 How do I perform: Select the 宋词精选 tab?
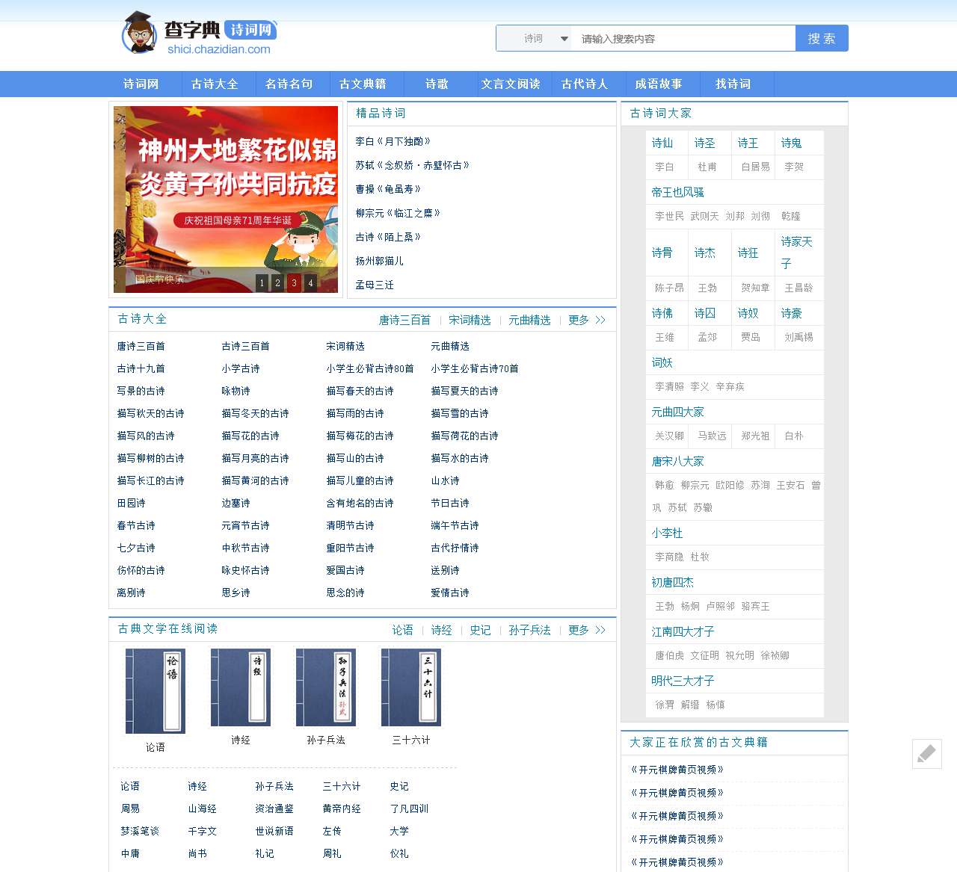[469, 320]
